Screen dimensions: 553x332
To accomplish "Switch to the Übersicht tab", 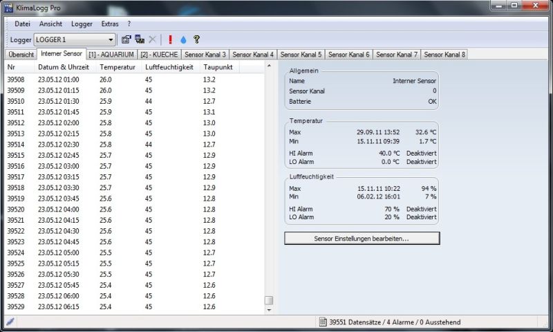I will tap(21, 55).
